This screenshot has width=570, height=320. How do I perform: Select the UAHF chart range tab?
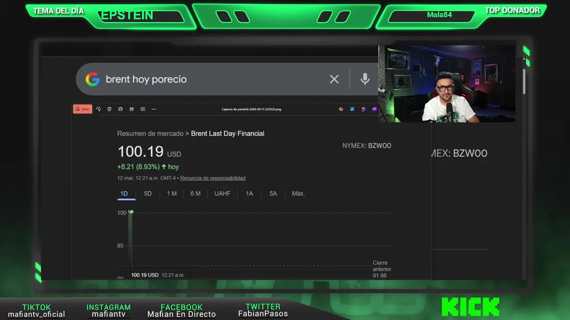coord(222,193)
